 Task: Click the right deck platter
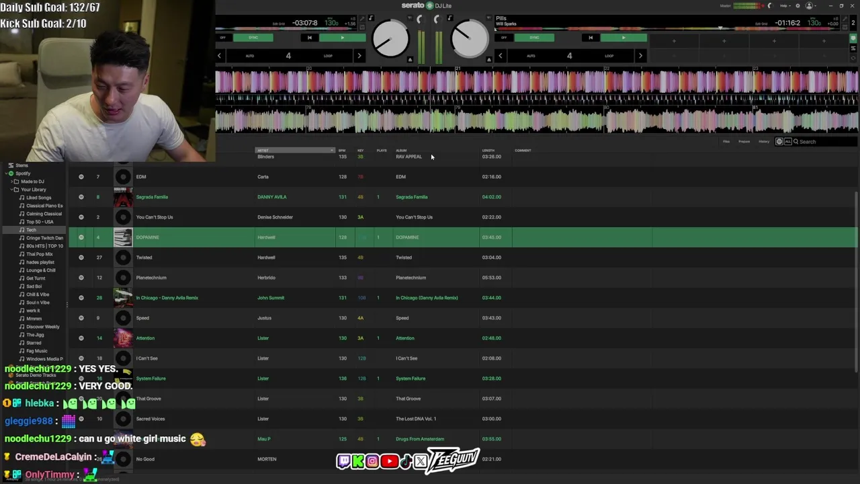470,39
